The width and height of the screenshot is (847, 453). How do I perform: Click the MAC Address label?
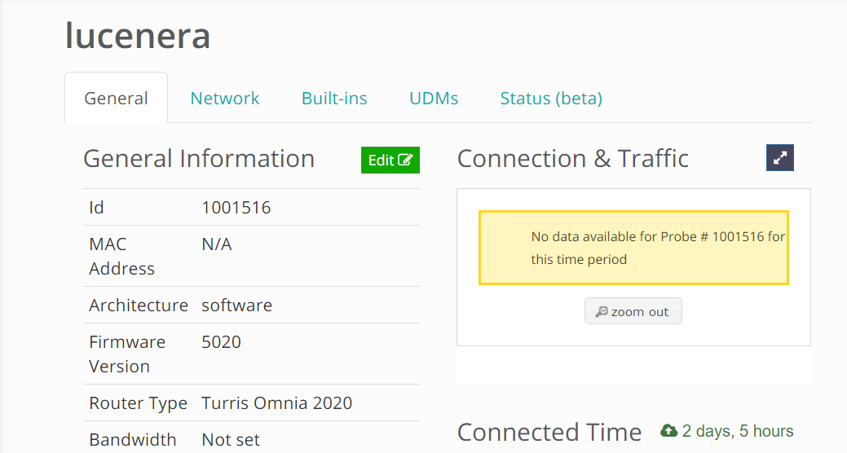(x=121, y=257)
